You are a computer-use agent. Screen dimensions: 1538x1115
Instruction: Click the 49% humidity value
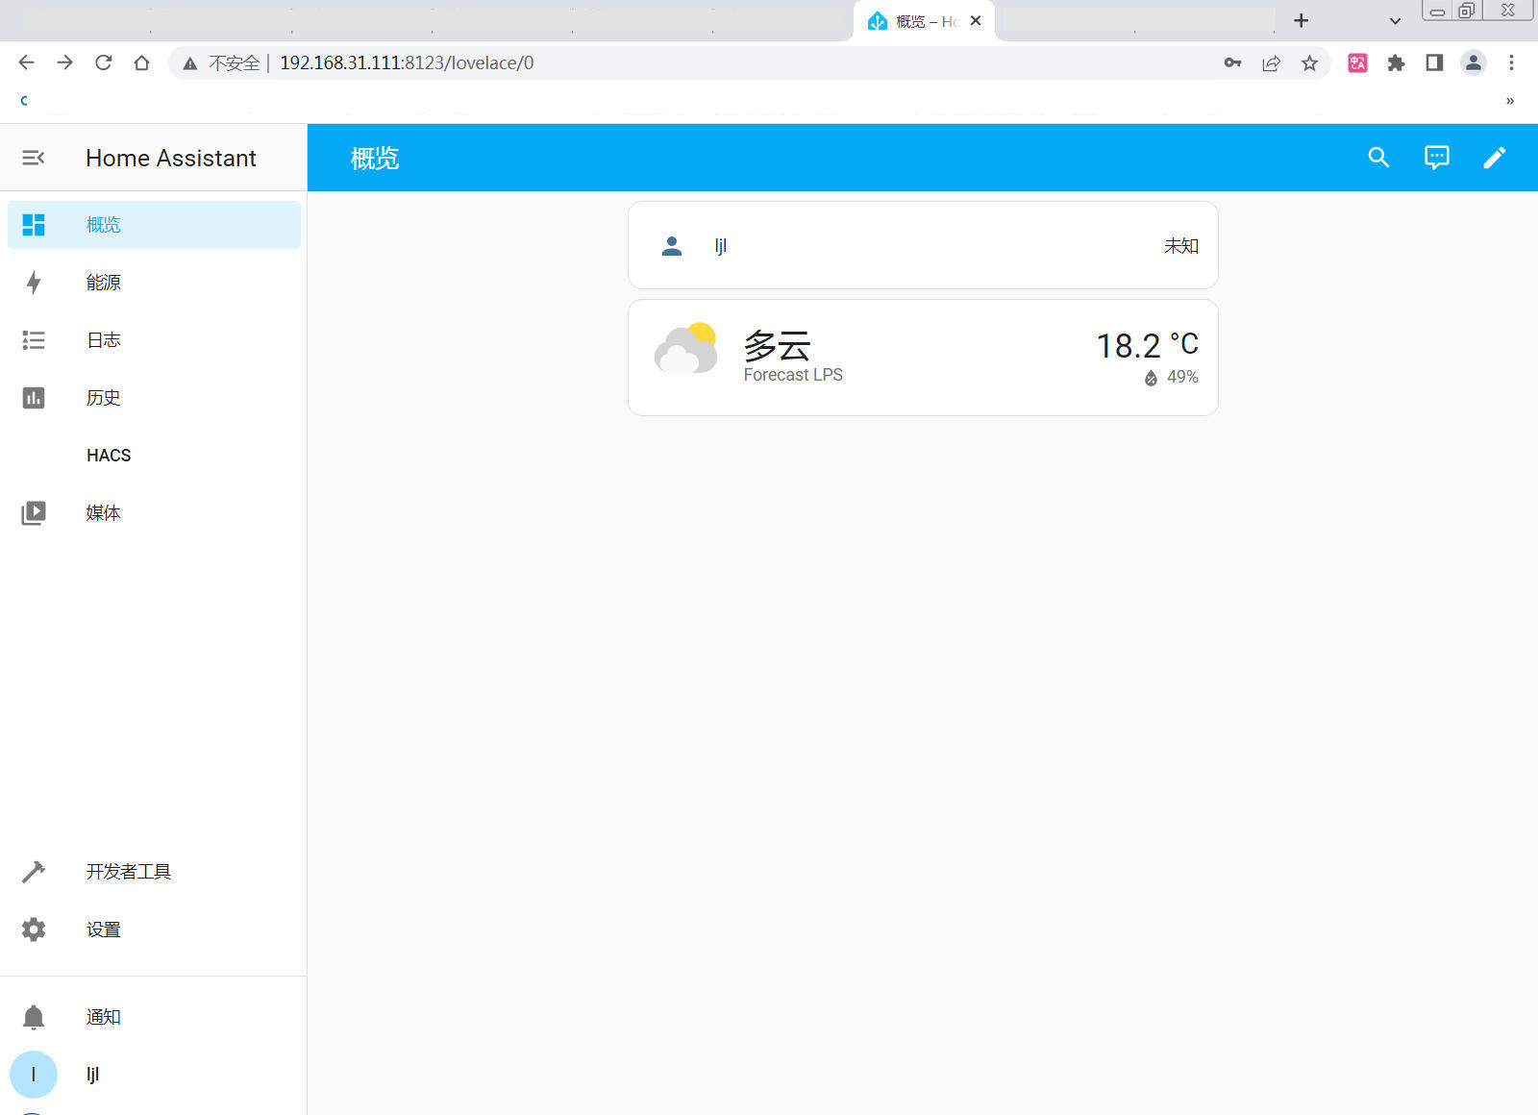click(1182, 378)
